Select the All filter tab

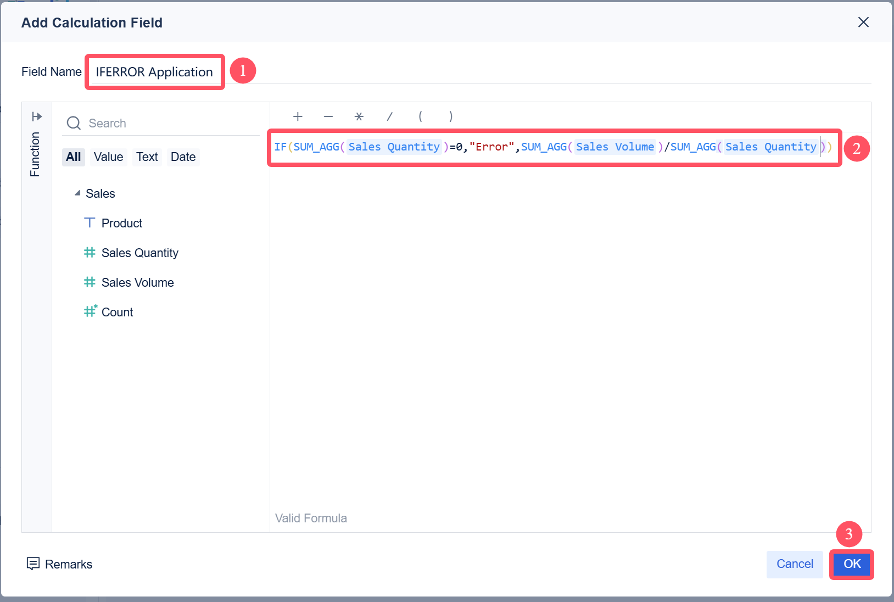[x=74, y=157]
